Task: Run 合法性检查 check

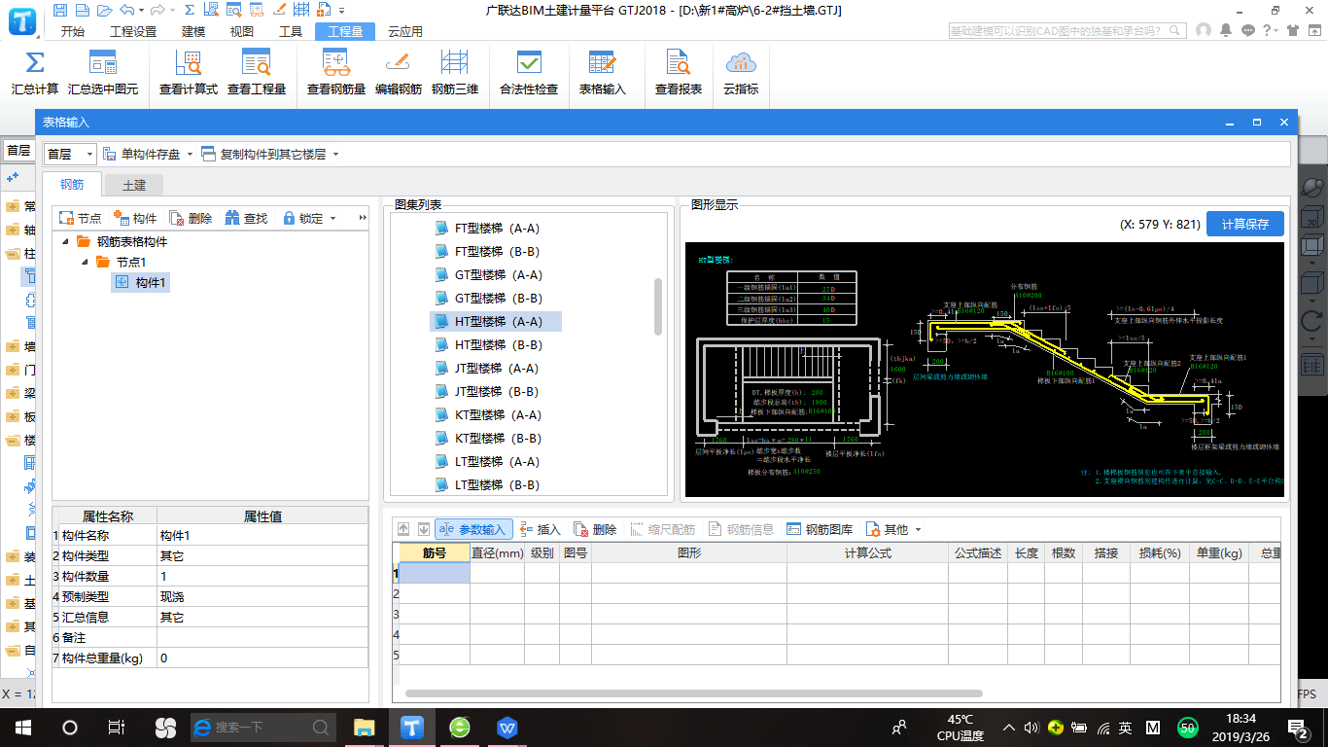Action: point(529,73)
